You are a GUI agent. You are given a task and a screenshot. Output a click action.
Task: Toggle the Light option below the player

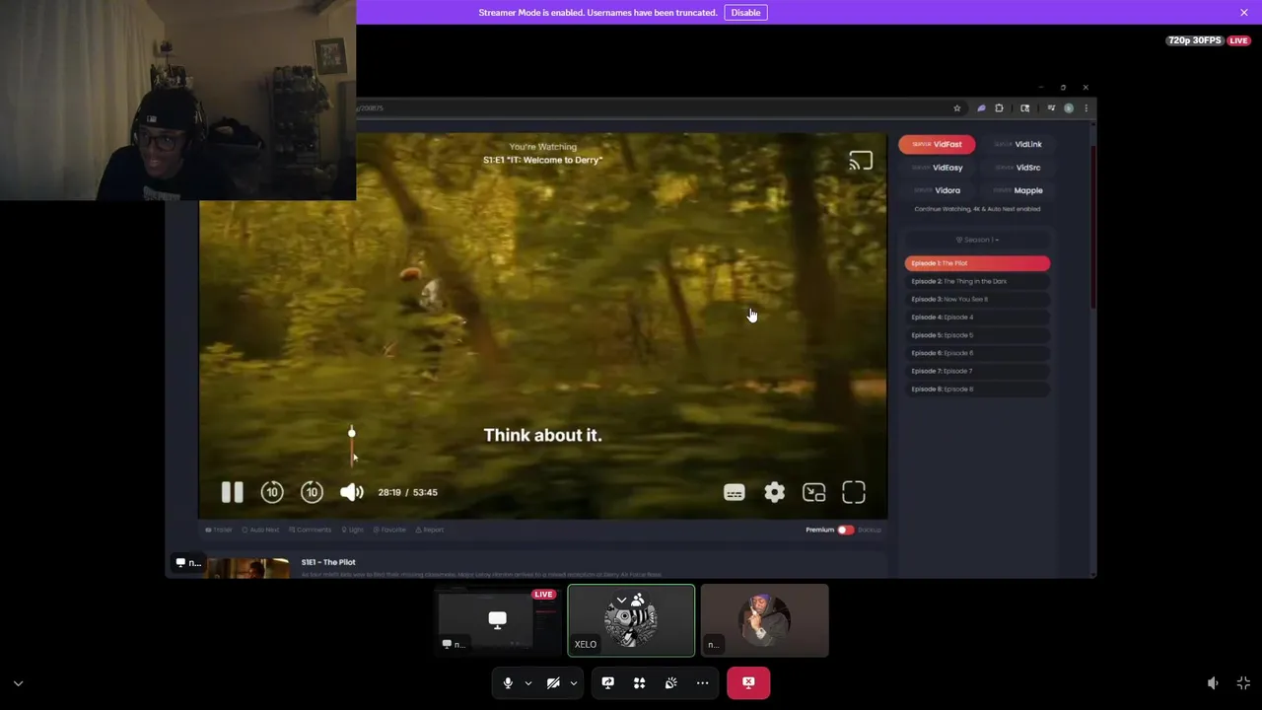point(352,530)
